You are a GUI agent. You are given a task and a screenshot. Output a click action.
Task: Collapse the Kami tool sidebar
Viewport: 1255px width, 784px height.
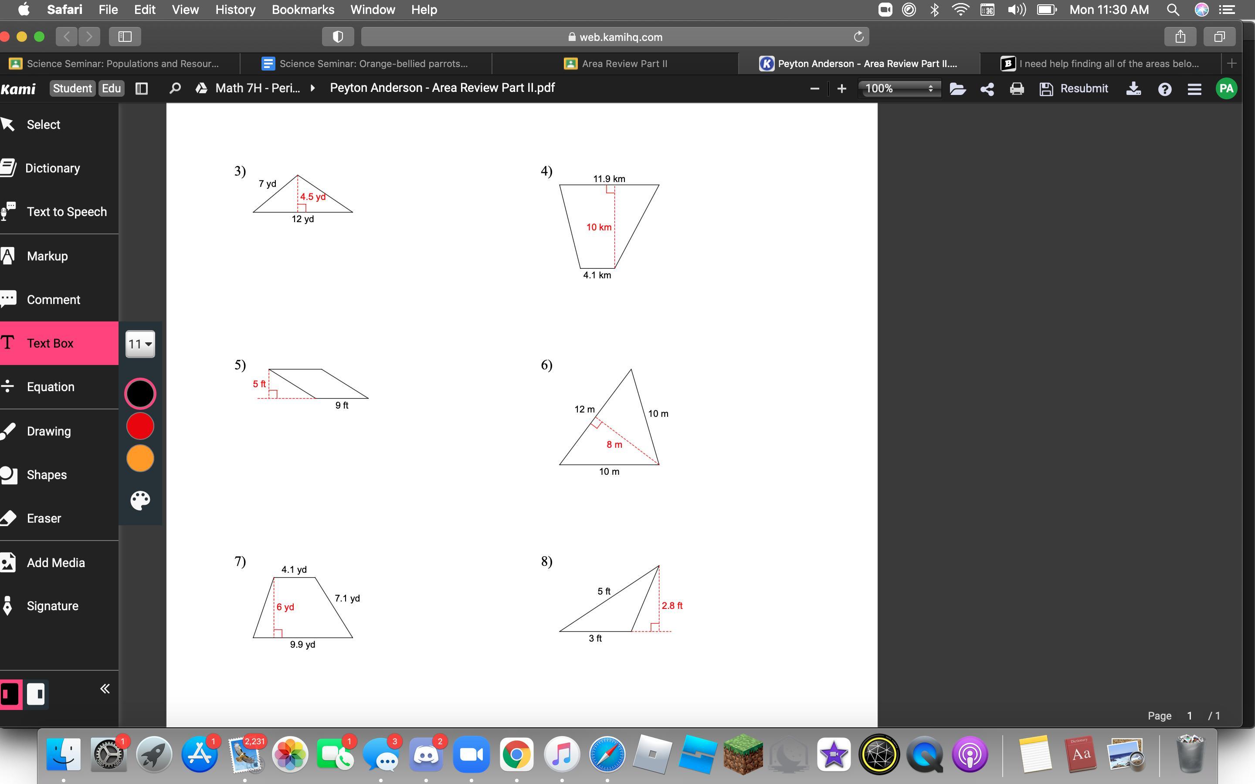[105, 689]
